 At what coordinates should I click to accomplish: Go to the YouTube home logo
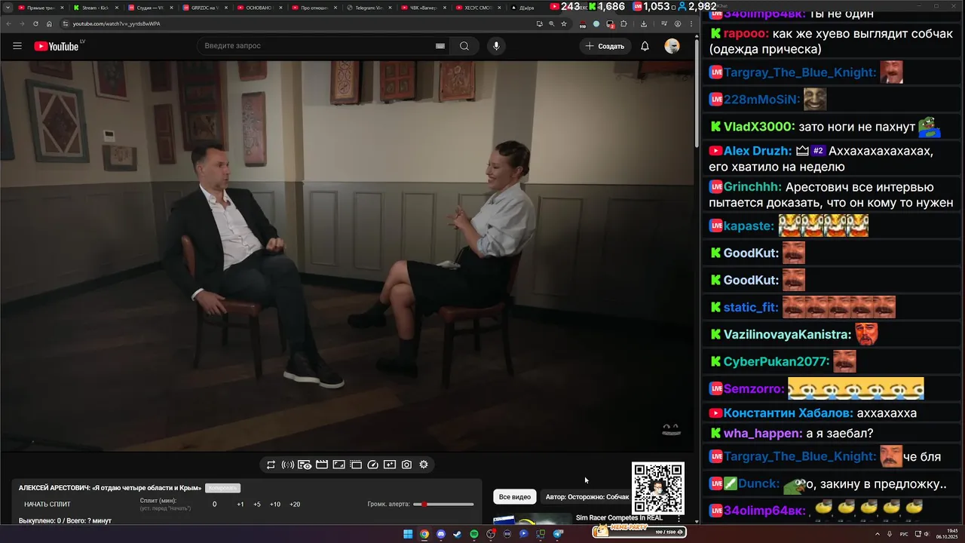pos(57,46)
